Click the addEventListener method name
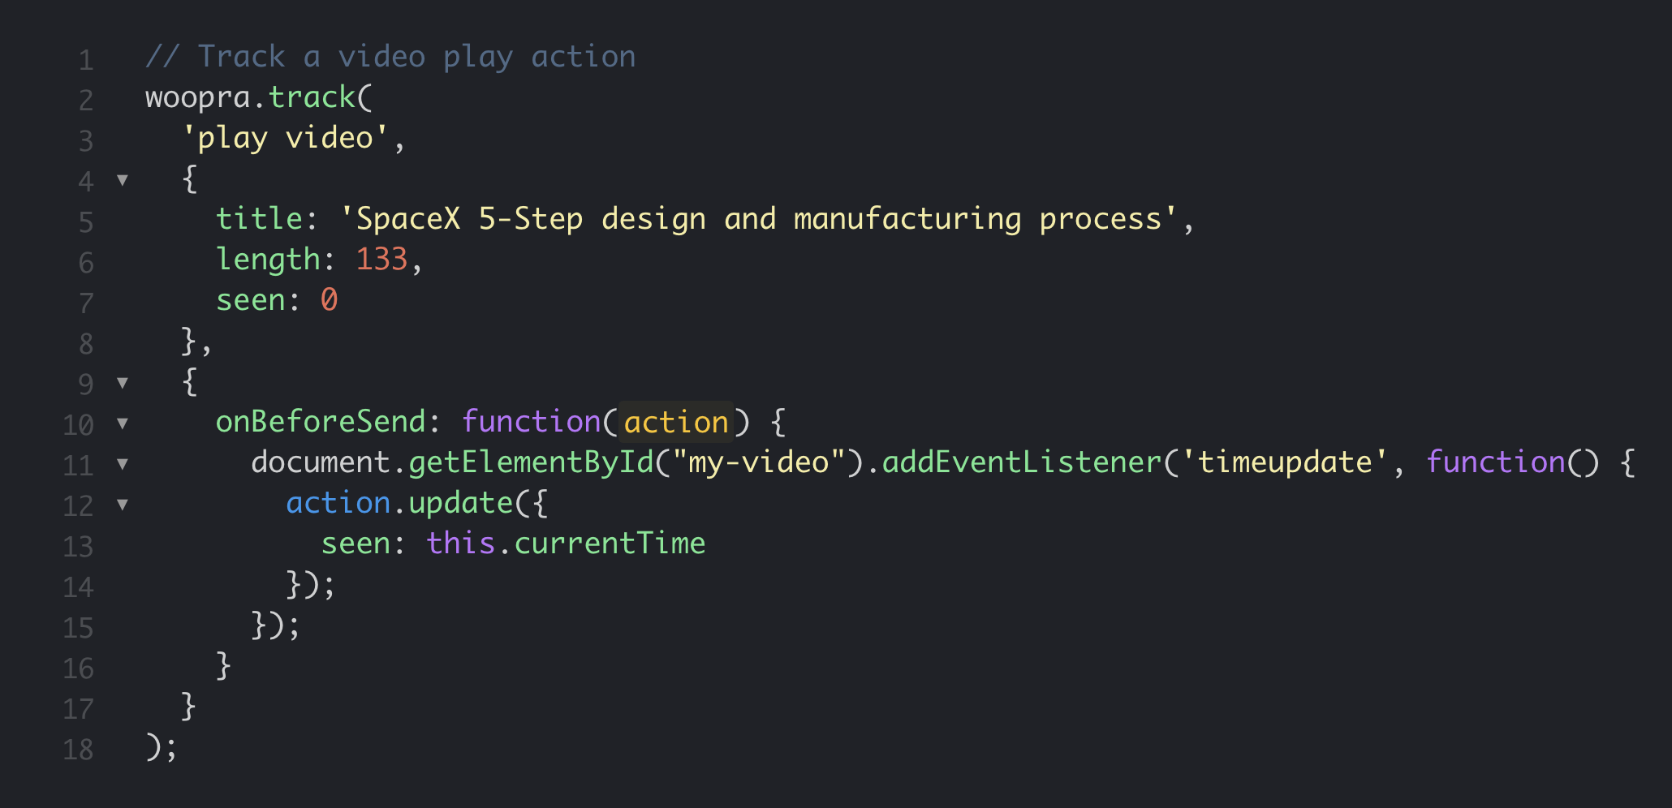This screenshot has width=1672, height=808. point(1022,462)
